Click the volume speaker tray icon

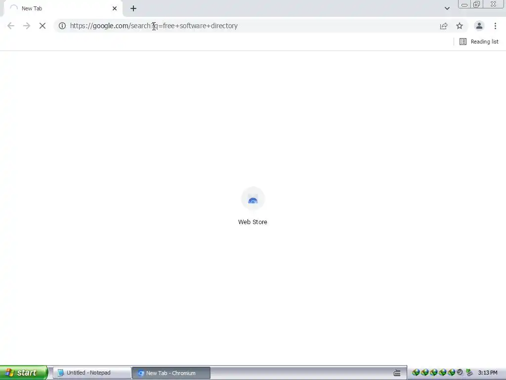tap(460, 373)
